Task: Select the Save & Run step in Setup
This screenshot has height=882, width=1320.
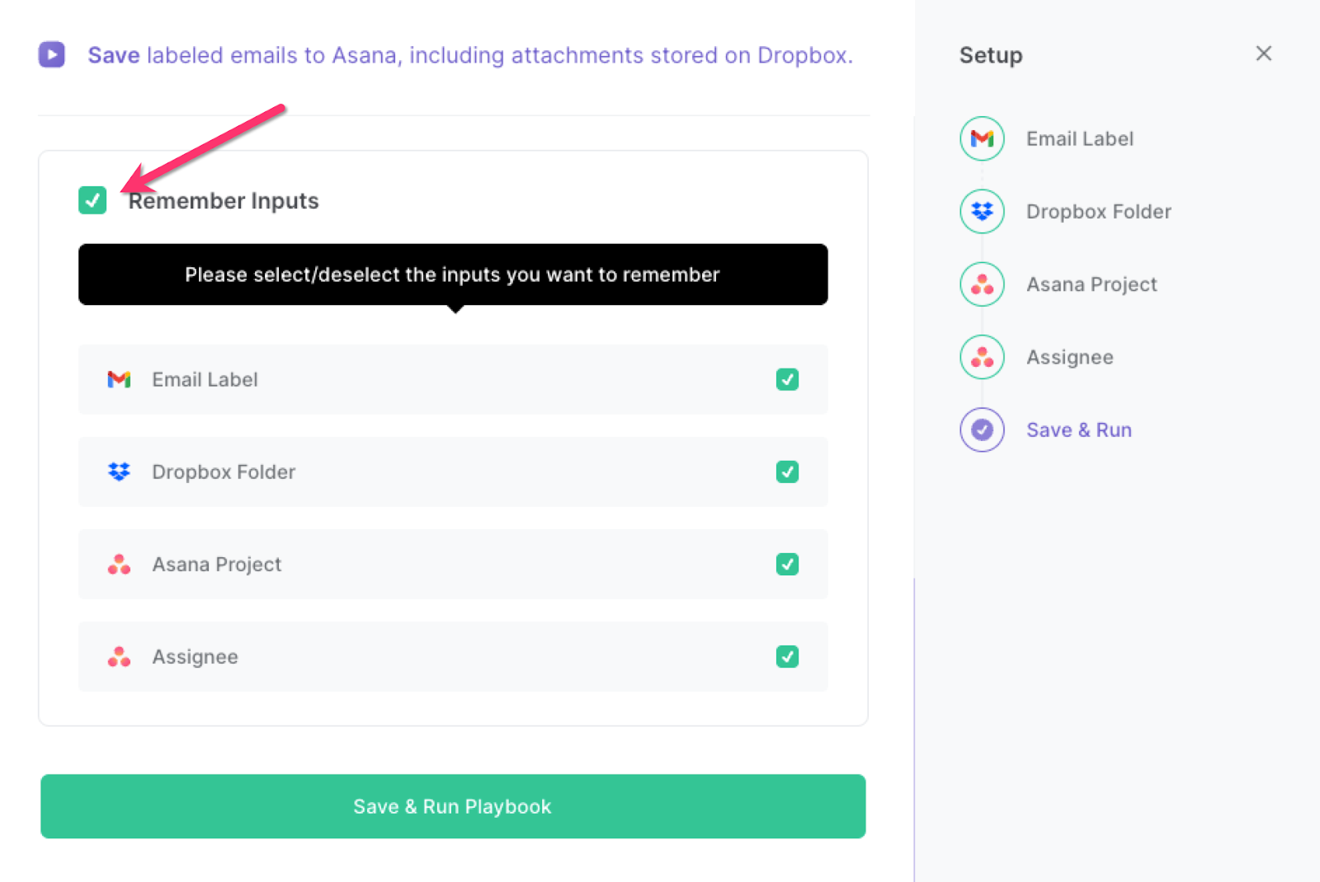Action: 1078,429
